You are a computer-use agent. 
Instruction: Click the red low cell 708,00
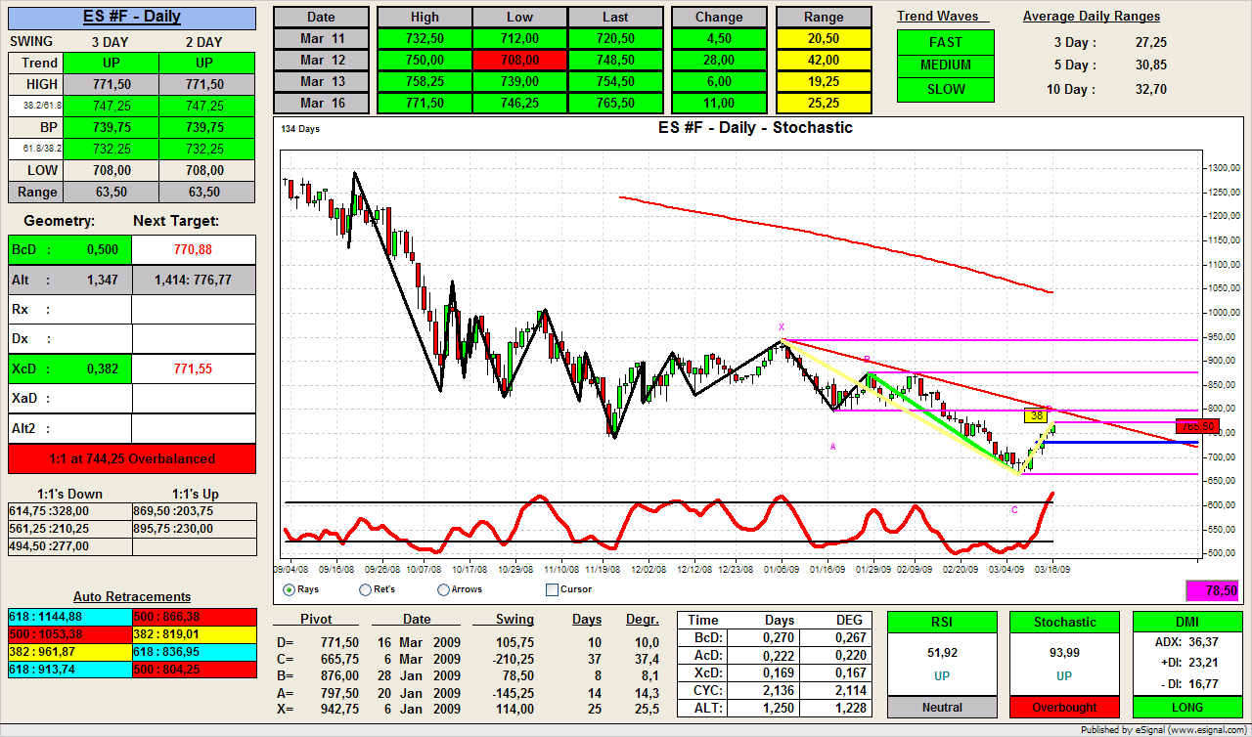click(x=519, y=61)
